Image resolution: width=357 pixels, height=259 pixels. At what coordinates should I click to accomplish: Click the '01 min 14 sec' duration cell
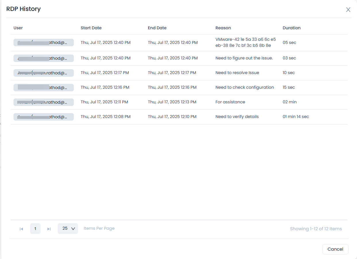[x=296, y=117]
